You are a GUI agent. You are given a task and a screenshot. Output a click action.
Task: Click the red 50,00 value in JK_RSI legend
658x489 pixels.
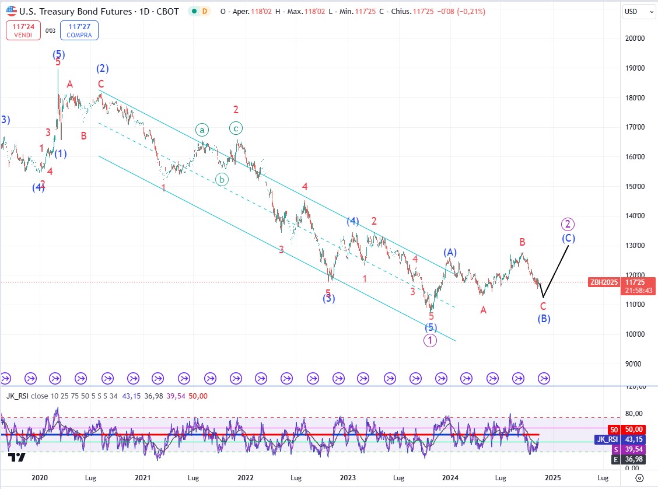click(198, 396)
